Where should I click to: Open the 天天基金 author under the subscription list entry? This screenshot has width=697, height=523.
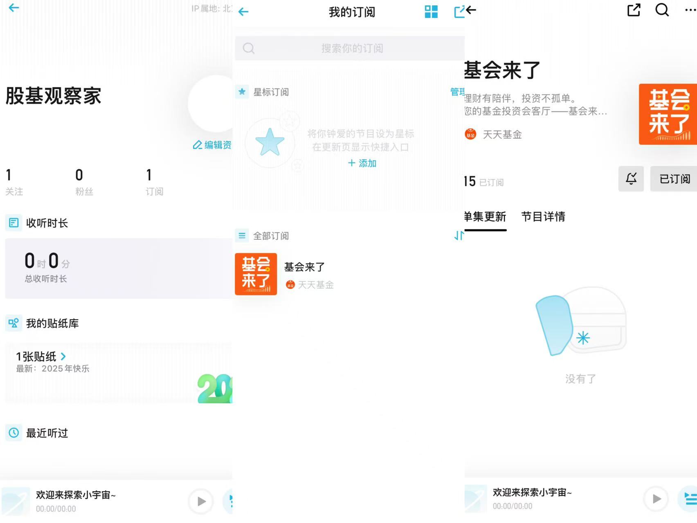pyautogui.click(x=310, y=285)
